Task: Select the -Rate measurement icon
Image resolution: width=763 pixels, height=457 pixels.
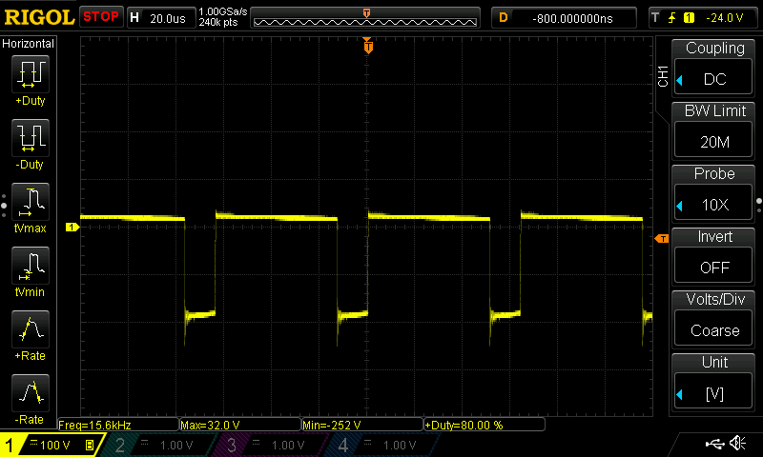Action: click(x=31, y=393)
